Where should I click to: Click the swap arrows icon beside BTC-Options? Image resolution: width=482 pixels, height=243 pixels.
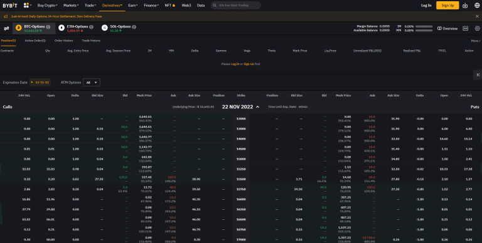(x=6, y=29)
